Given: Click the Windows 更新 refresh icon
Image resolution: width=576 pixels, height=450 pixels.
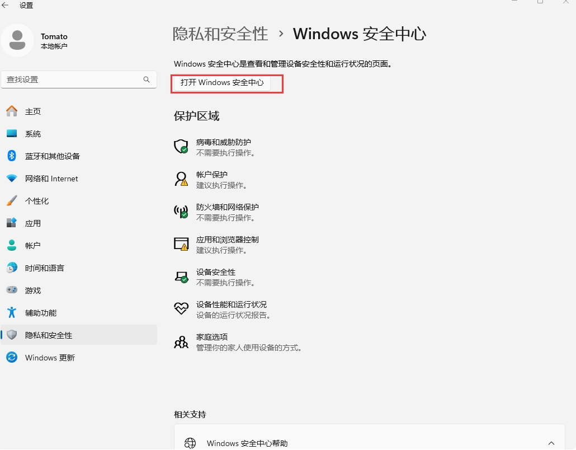Looking at the screenshot, I should (x=12, y=357).
